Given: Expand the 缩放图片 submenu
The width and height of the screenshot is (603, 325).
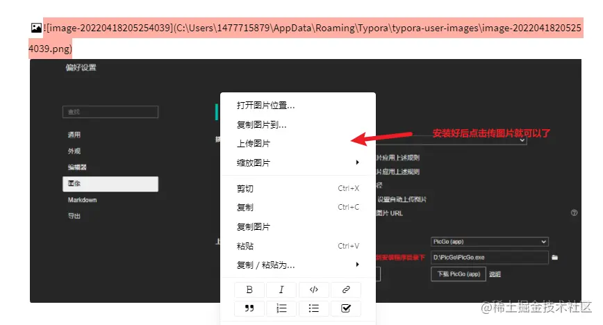Looking at the screenshot, I should [x=298, y=162].
